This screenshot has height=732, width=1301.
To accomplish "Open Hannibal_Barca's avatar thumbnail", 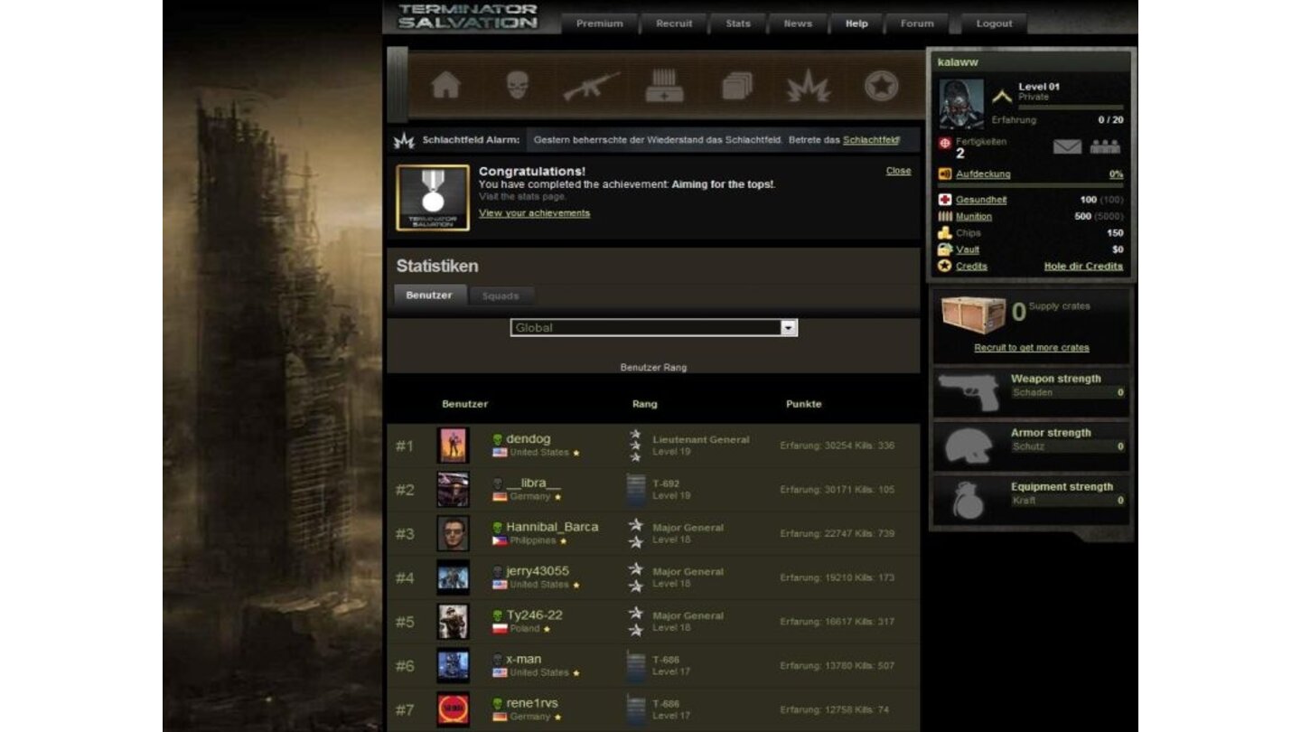I will pos(453,533).
